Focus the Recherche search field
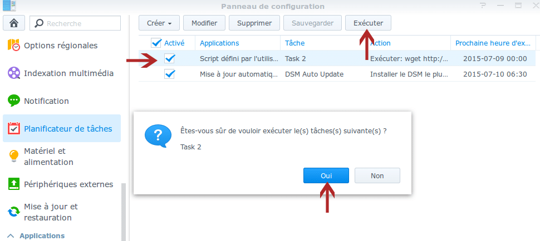This screenshot has height=241, width=540. click(x=75, y=23)
